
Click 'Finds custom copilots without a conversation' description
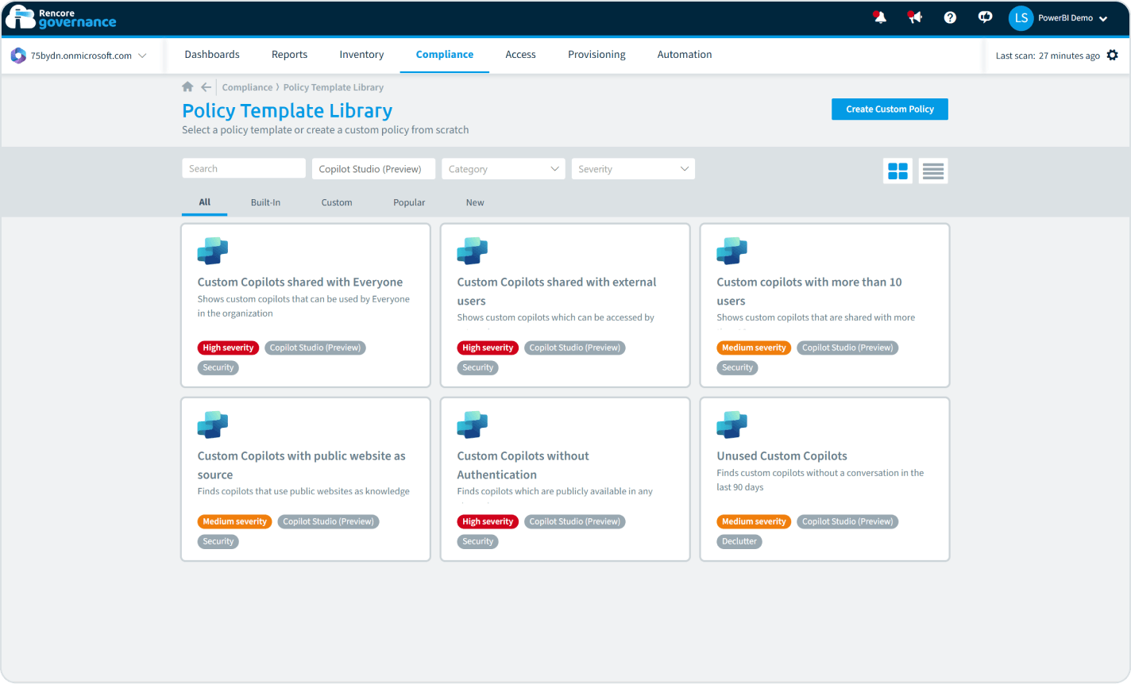[x=820, y=480]
